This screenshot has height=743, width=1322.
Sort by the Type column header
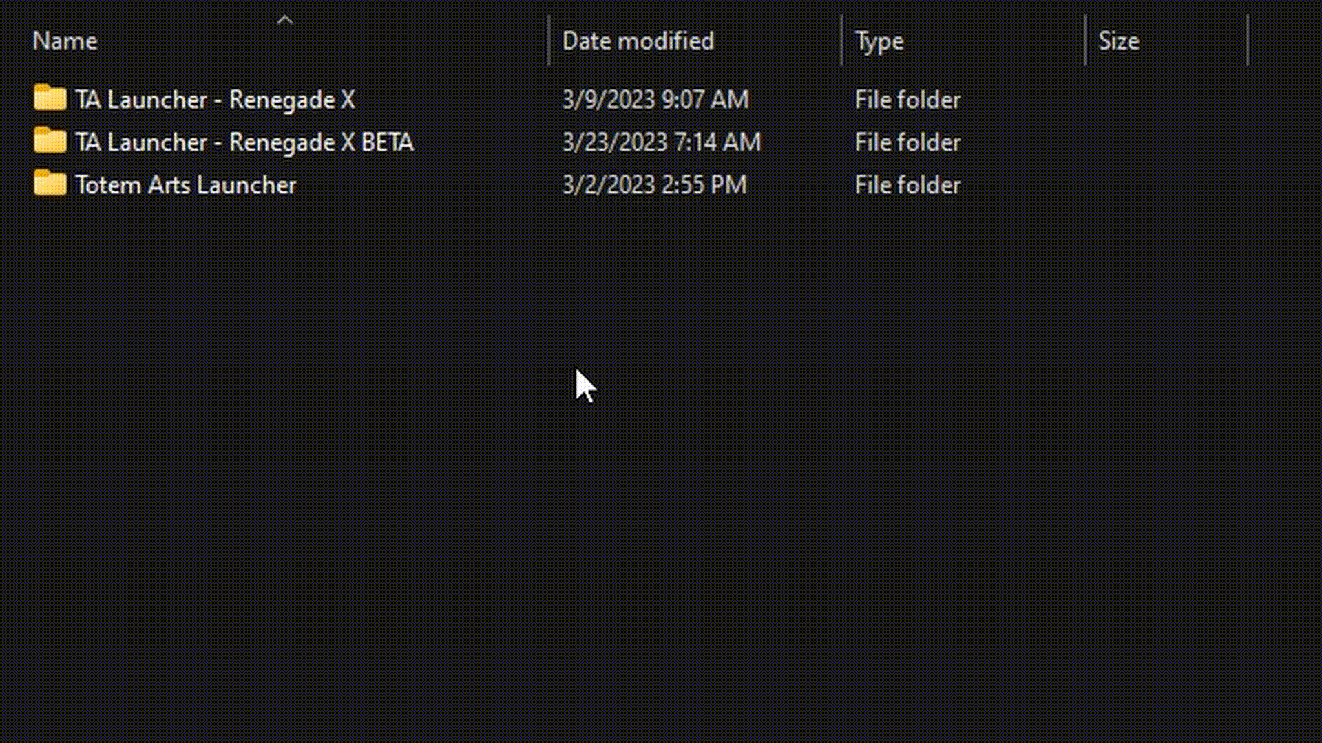click(x=879, y=41)
